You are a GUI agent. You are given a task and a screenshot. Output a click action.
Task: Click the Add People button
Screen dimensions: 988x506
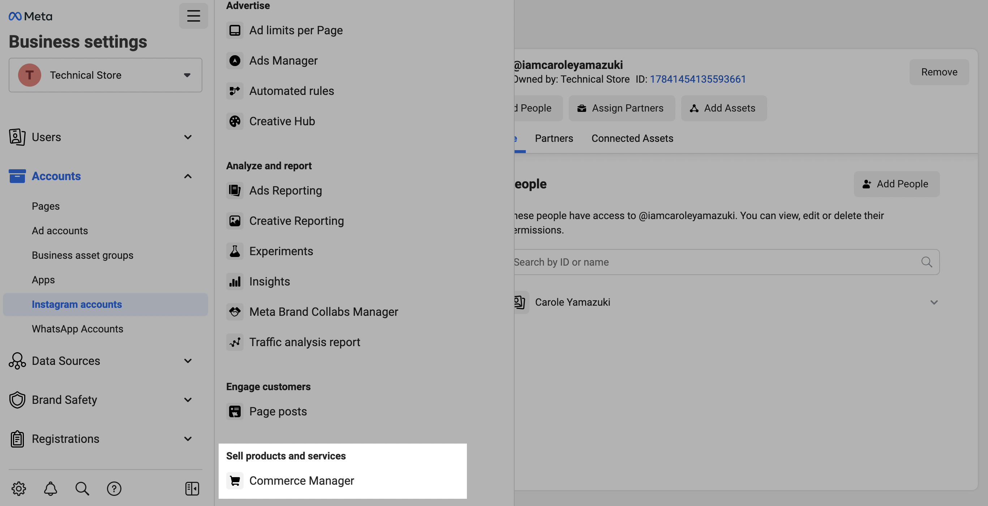click(x=897, y=183)
